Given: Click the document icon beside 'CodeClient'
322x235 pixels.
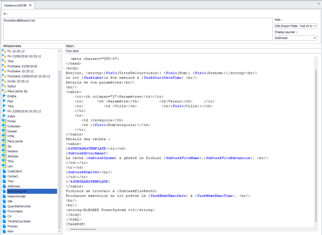Looking at the screenshot, I should [4, 171].
